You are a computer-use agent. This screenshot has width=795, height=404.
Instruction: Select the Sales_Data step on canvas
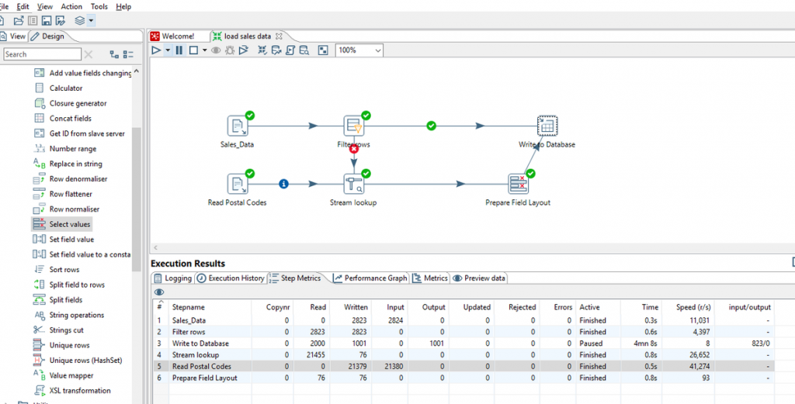[238, 126]
